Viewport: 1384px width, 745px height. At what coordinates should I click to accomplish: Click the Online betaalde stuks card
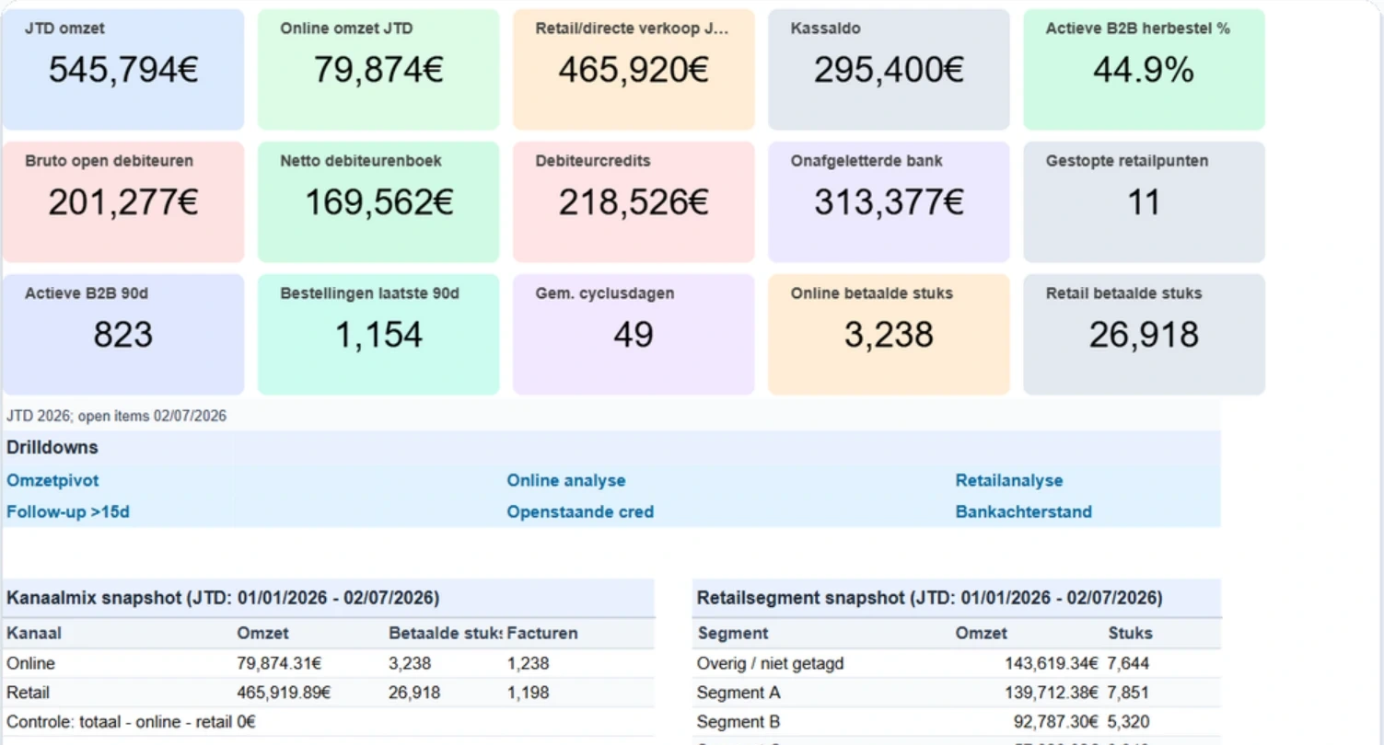pyautogui.click(x=889, y=335)
